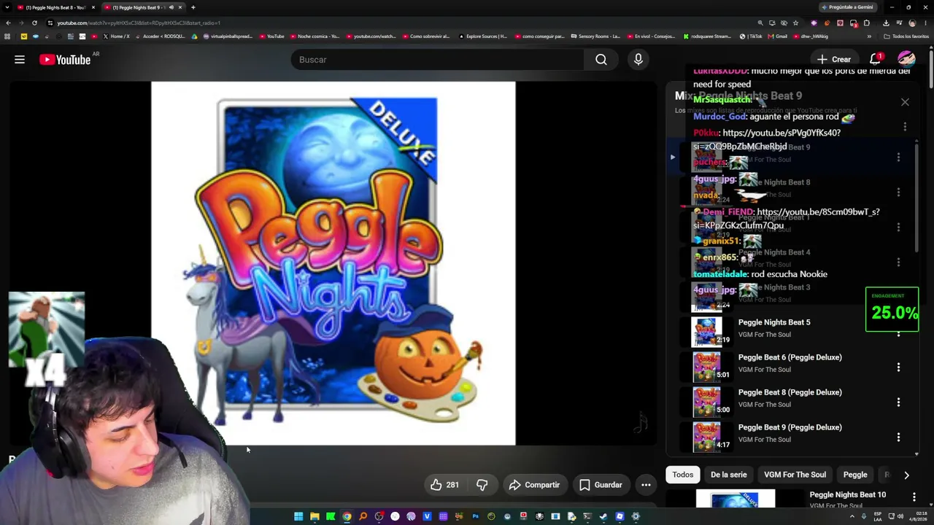Image resolution: width=934 pixels, height=525 pixels.
Task: Open the YouTube notifications bell
Action: coord(875,60)
